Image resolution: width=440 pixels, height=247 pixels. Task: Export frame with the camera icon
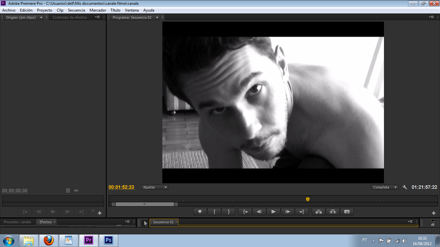point(347,212)
